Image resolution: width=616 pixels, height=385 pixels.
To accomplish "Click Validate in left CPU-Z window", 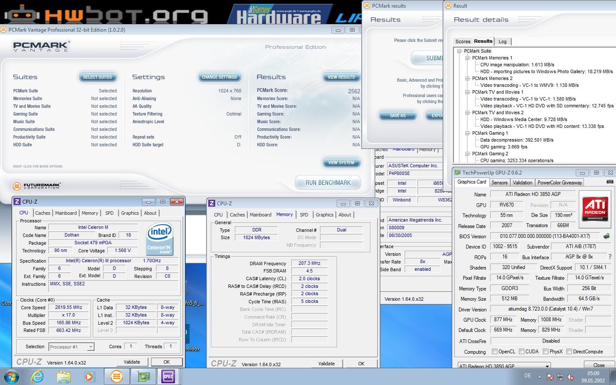I will [132, 362].
